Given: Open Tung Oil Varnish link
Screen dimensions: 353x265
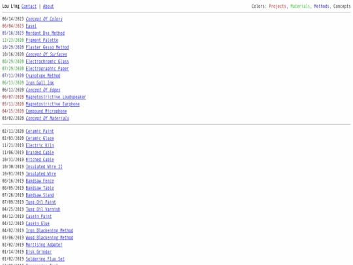Looking at the screenshot, I should (43, 209).
